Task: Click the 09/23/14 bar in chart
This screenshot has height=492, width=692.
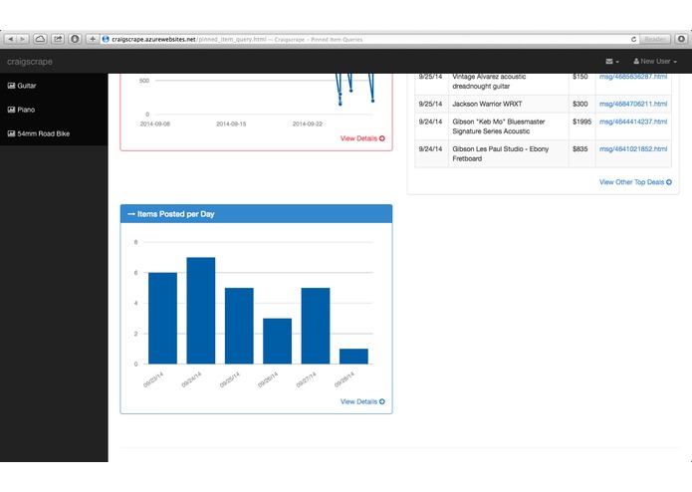Action: click(162, 318)
